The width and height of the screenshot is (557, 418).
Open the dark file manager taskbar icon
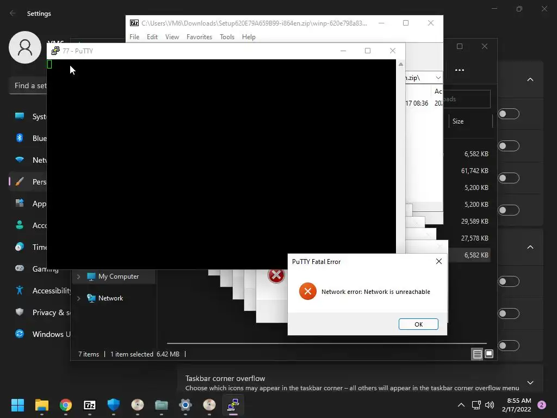161,405
